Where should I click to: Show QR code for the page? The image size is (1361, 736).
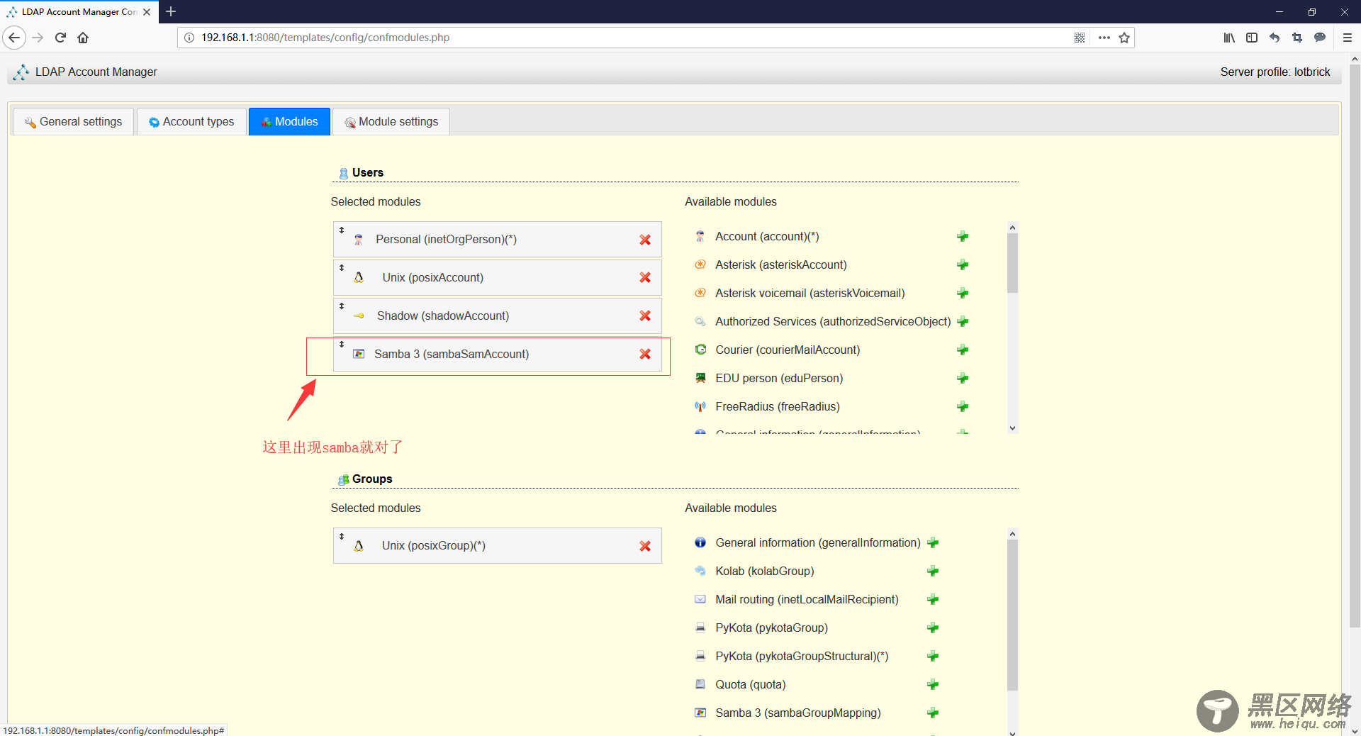(x=1080, y=38)
